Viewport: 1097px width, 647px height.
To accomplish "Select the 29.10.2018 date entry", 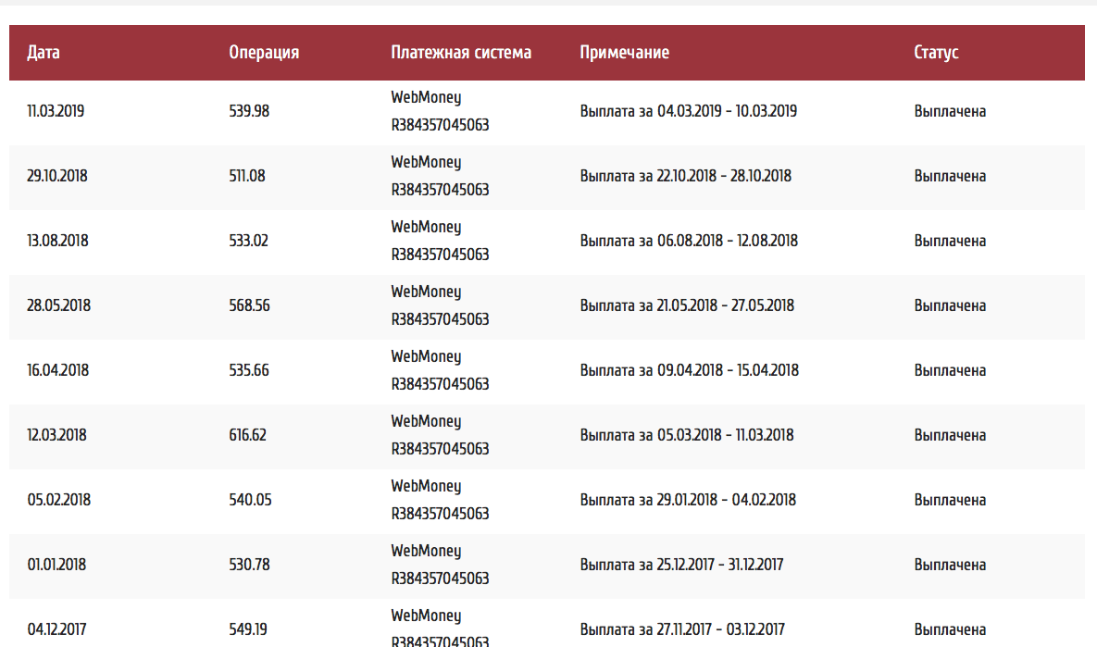I will [x=57, y=176].
